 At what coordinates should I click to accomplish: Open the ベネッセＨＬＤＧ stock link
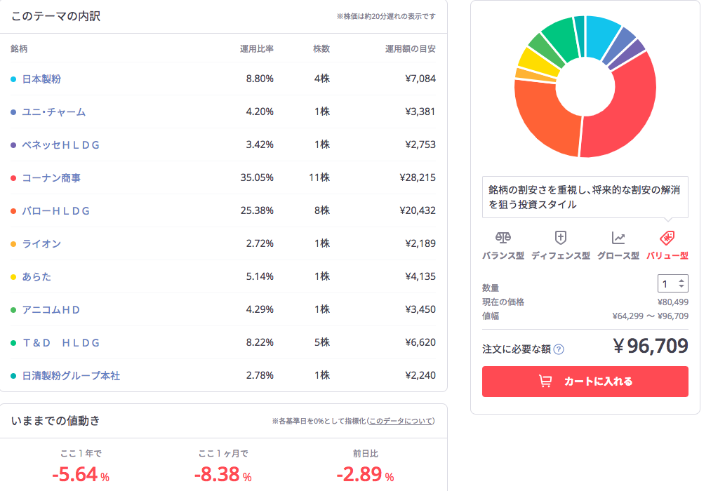(x=61, y=145)
